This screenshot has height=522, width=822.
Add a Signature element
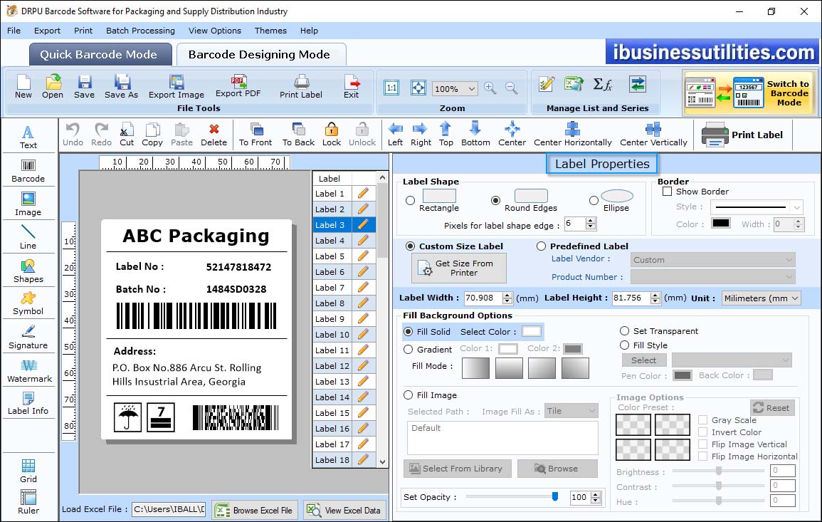28,338
